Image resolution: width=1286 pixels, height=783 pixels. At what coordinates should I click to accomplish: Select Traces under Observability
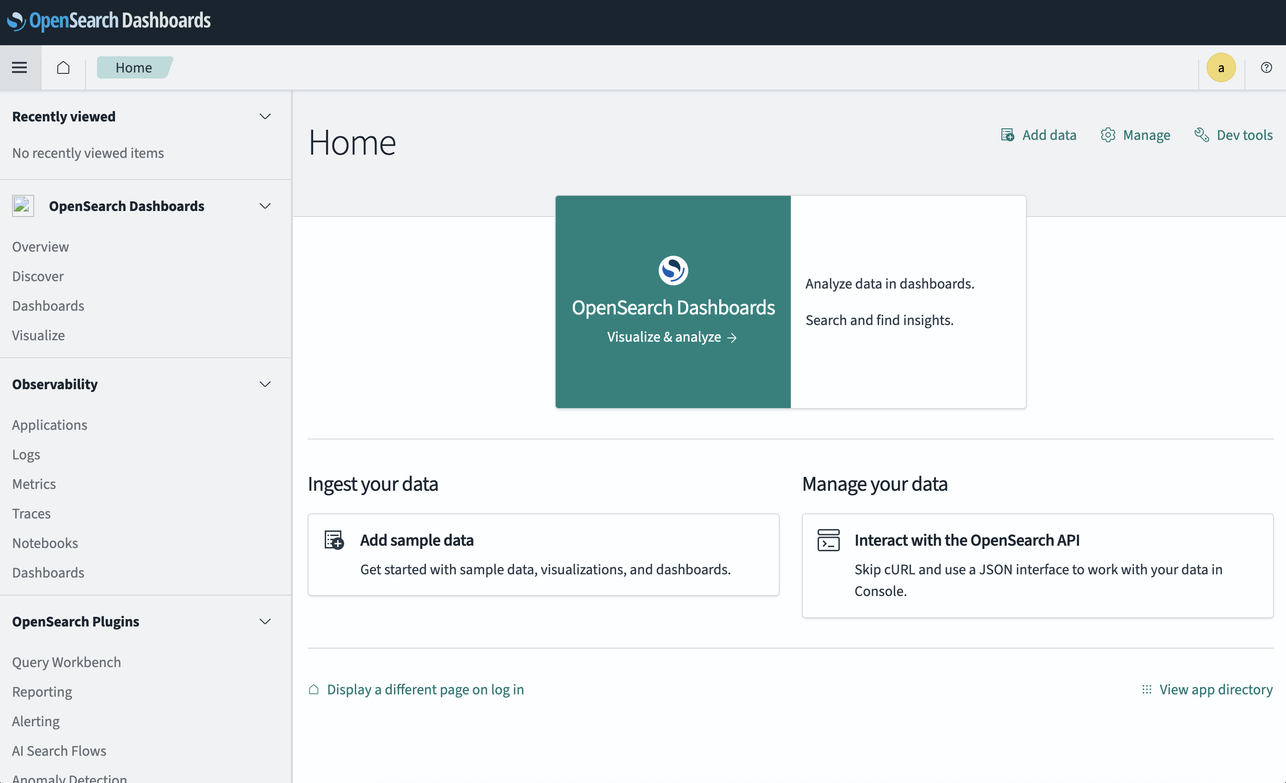[31, 513]
